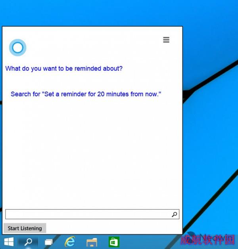The width and height of the screenshot is (238, 249).
Task: Click the Search icon on the taskbar
Action: [x=28, y=242]
